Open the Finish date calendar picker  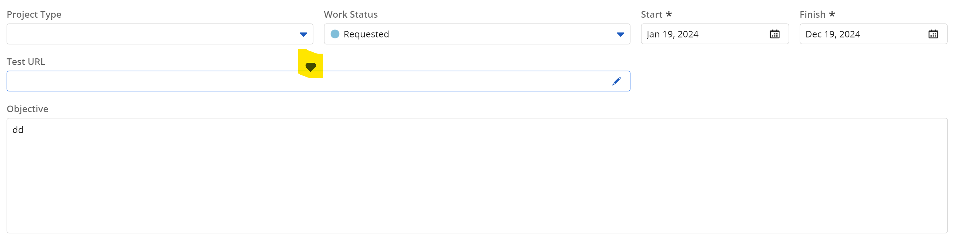coord(933,34)
